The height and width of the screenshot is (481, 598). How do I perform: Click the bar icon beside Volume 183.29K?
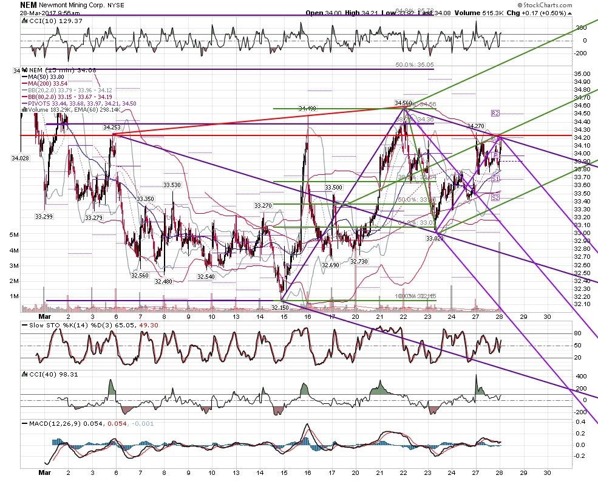(x=25, y=110)
